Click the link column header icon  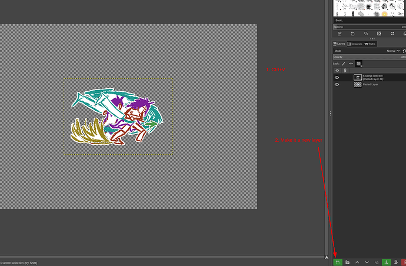coord(345,71)
